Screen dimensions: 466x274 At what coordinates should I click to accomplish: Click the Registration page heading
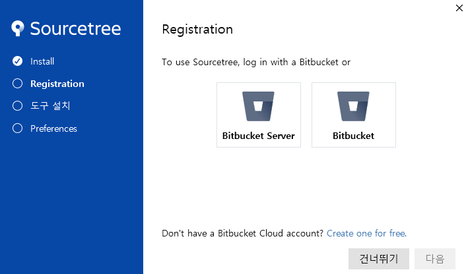click(x=197, y=30)
